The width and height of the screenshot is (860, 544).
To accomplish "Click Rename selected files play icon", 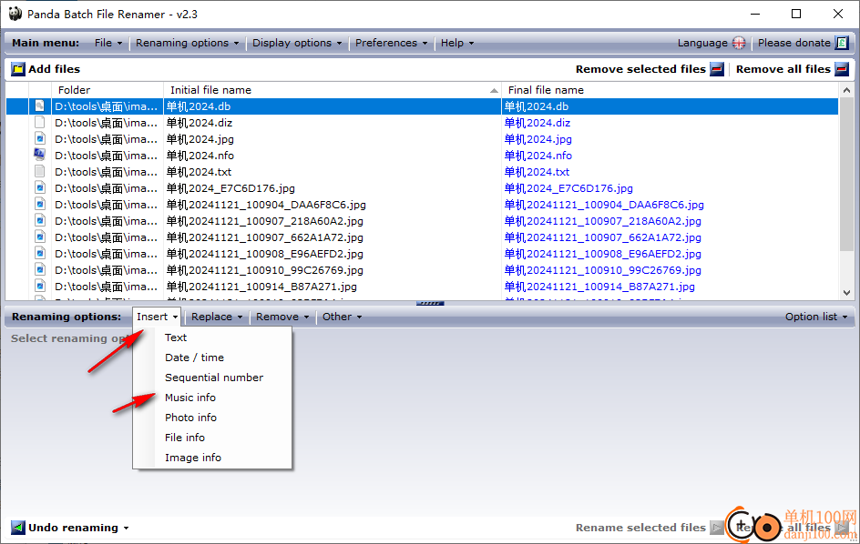I will coord(716,528).
